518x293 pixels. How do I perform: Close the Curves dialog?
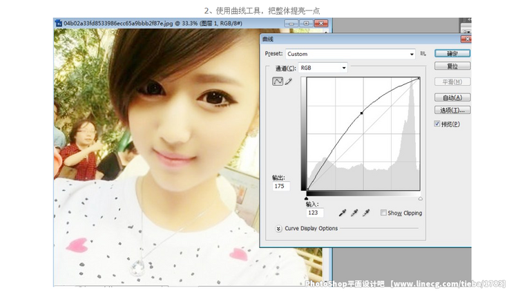[x=466, y=39]
